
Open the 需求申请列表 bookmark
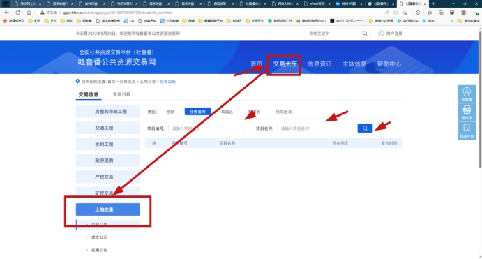[108, 21]
